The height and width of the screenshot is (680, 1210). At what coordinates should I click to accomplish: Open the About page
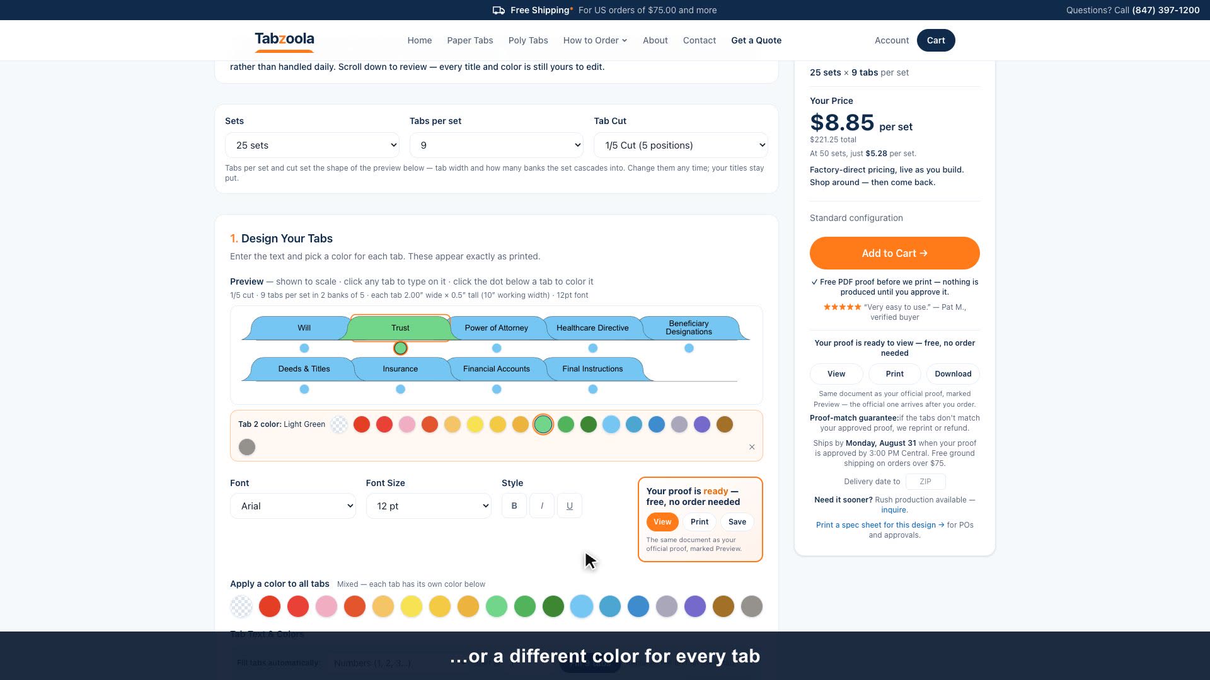[x=655, y=40]
